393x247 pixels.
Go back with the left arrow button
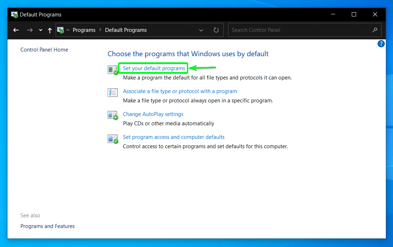tap(16, 30)
